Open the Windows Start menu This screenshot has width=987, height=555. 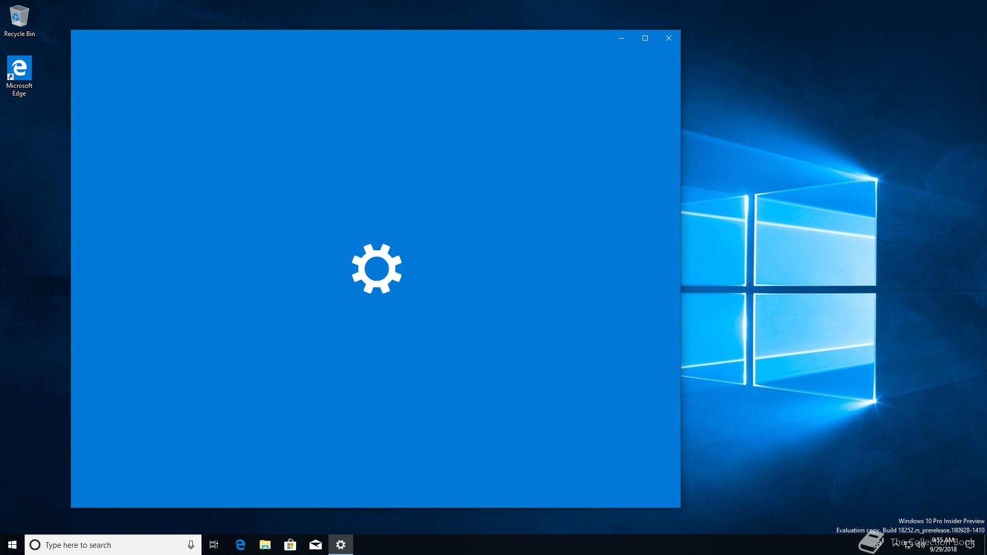[x=12, y=545]
